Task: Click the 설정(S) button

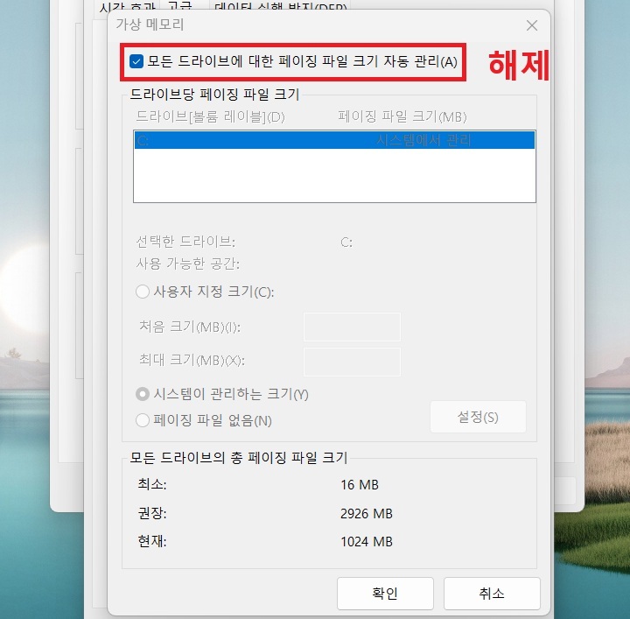Action: click(x=478, y=417)
